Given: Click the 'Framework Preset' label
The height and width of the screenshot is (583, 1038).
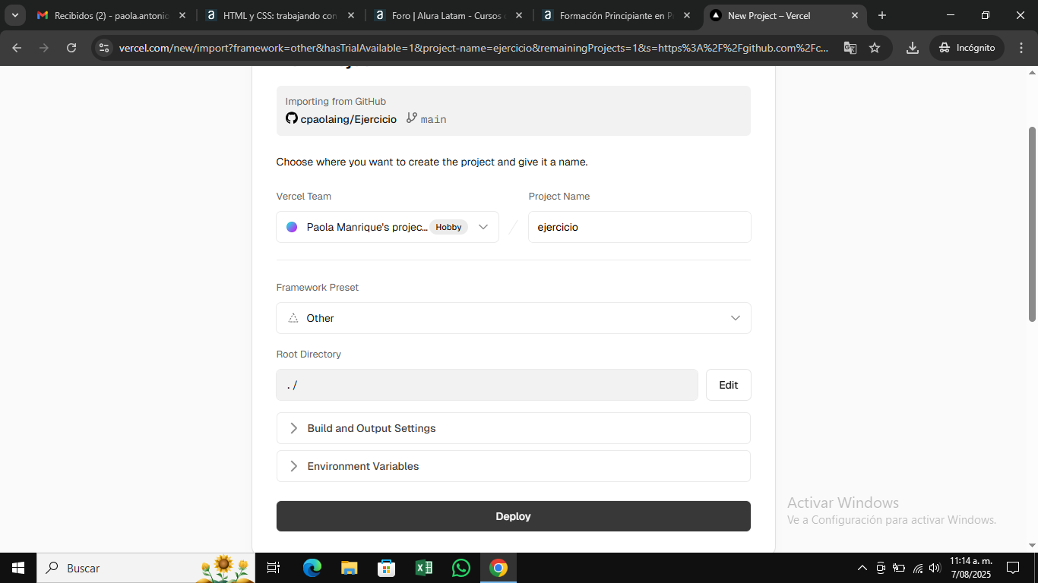Looking at the screenshot, I should (x=318, y=288).
